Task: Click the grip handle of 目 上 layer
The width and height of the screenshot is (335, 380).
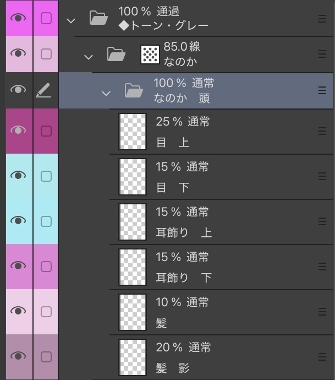Action: [x=322, y=132]
